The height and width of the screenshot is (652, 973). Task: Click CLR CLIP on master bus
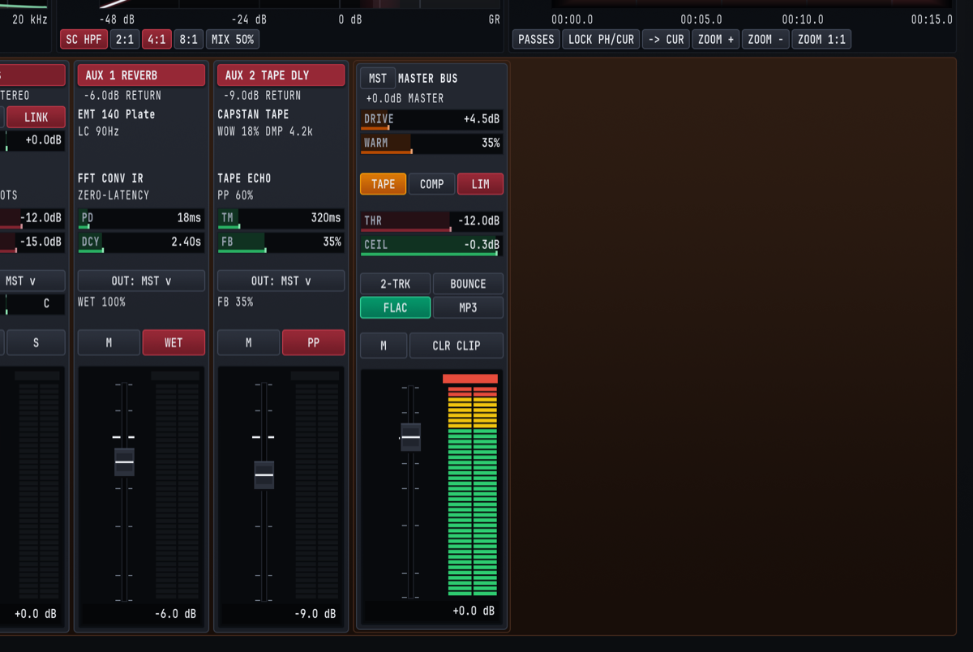[x=456, y=345]
